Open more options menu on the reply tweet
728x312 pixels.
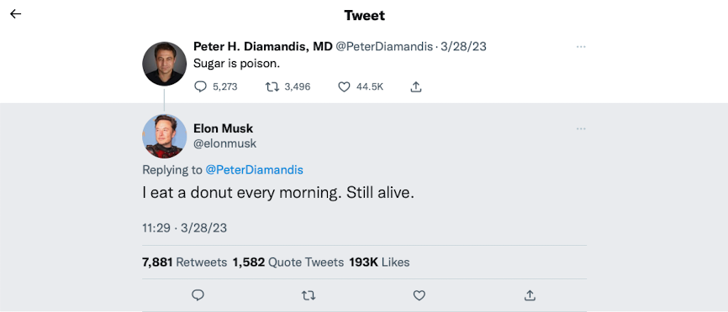tap(581, 128)
